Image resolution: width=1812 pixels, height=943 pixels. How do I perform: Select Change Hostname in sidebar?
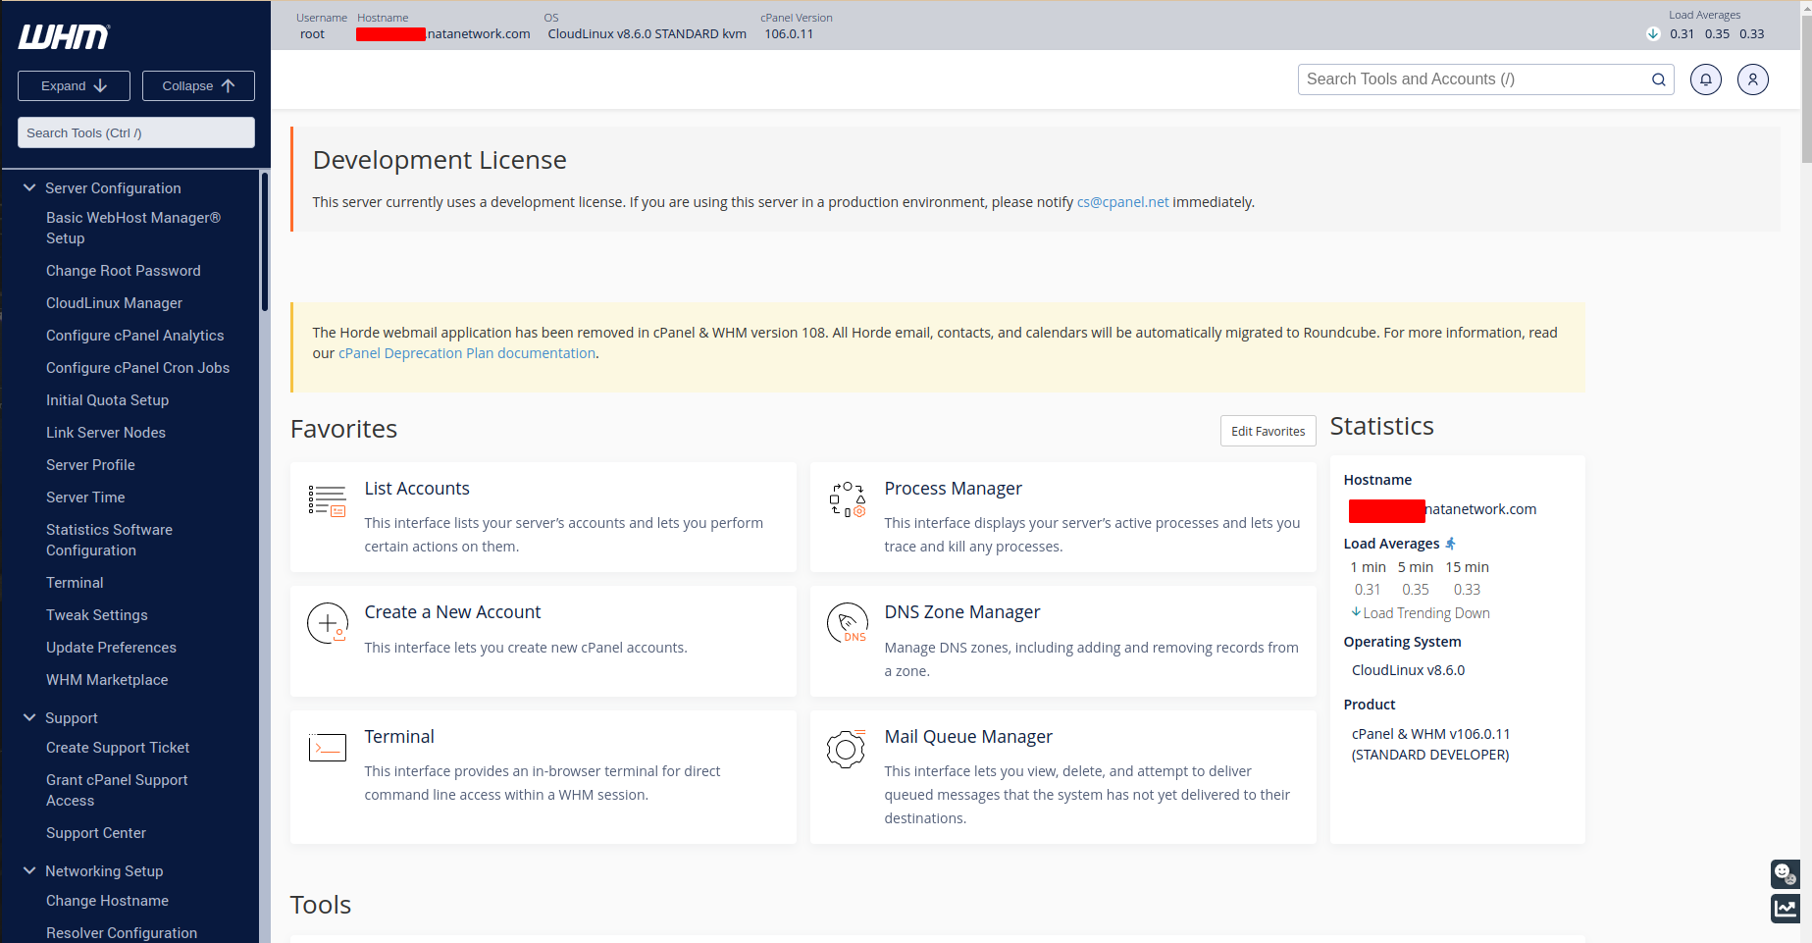click(108, 901)
